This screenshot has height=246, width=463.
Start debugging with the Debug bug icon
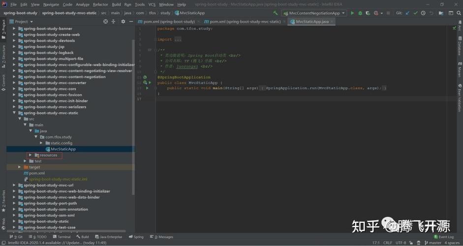(360, 13)
